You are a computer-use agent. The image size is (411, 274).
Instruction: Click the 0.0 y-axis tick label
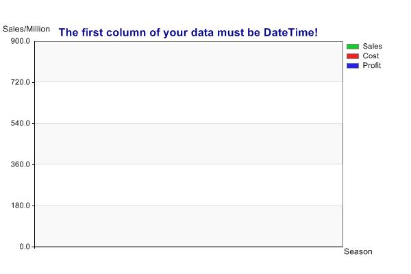[25, 247]
